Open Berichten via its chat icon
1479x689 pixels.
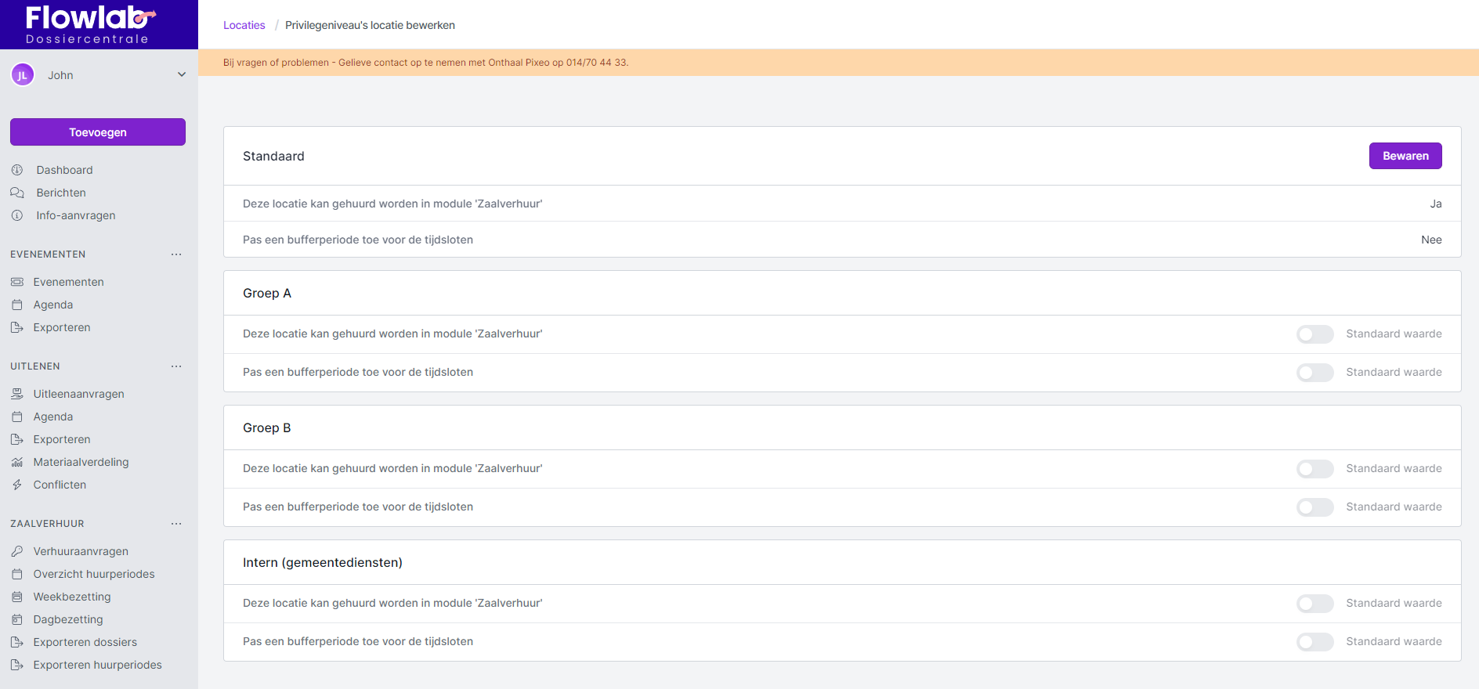pyautogui.click(x=17, y=193)
